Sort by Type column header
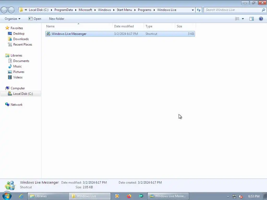This screenshot has width=267, height=200. click(x=159, y=26)
